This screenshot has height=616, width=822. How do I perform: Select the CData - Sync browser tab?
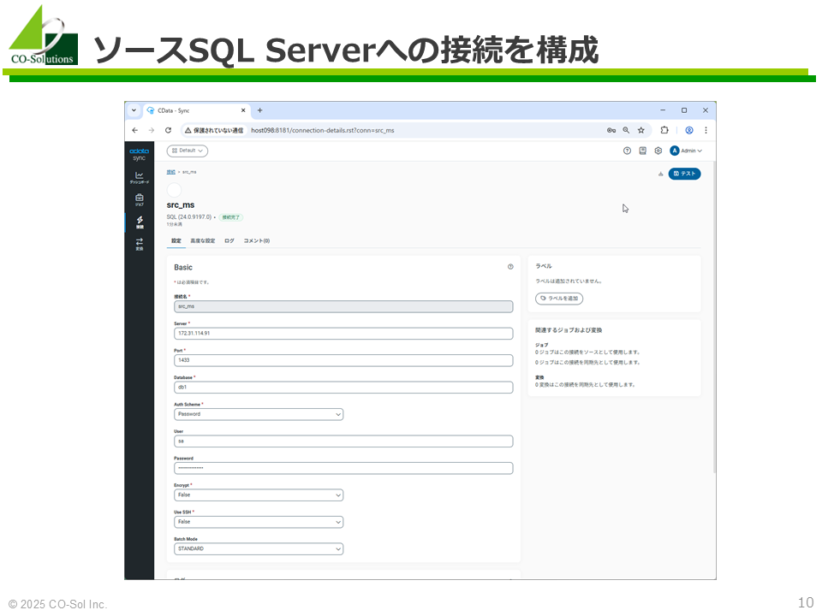click(195, 110)
